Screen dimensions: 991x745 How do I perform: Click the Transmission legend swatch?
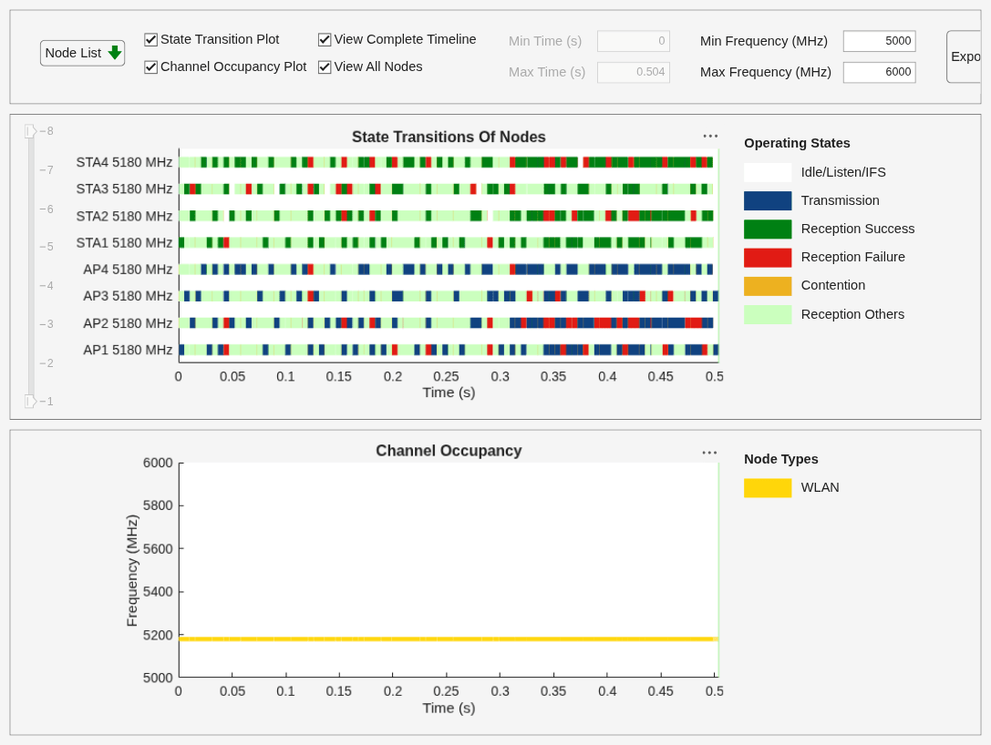pos(768,200)
